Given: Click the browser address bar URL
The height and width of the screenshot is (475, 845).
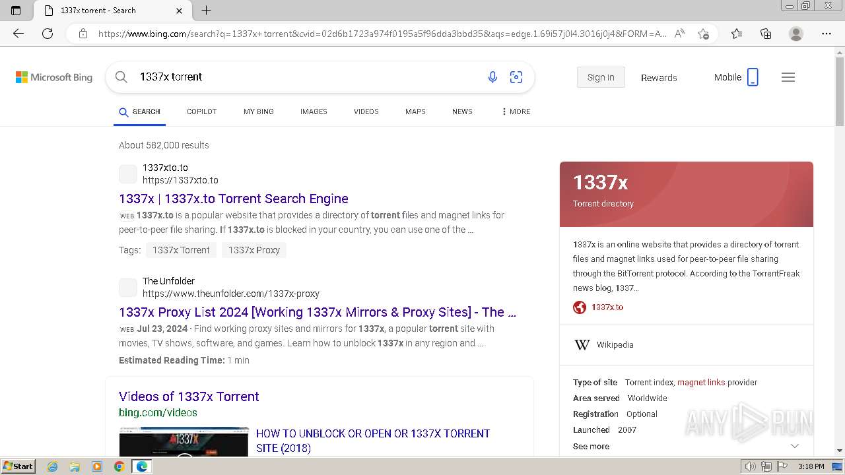Looking at the screenshot, I should tap(382, 34).
